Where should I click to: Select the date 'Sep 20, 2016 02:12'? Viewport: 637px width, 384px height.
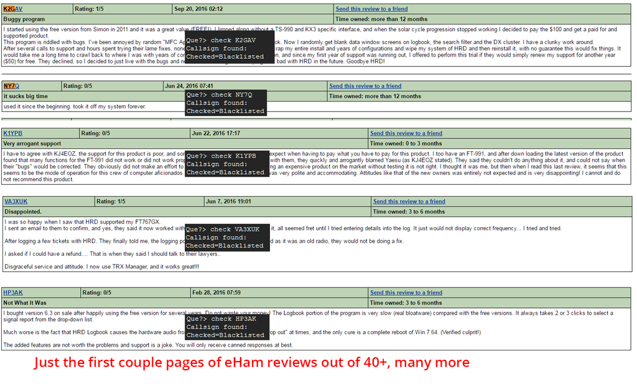[x=198, y=9]
